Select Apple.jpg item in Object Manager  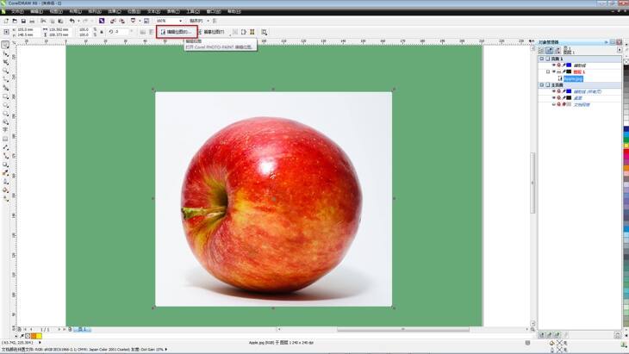click(x=573, y=78)
